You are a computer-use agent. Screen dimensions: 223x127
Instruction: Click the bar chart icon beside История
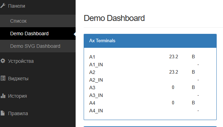[3, 96]
